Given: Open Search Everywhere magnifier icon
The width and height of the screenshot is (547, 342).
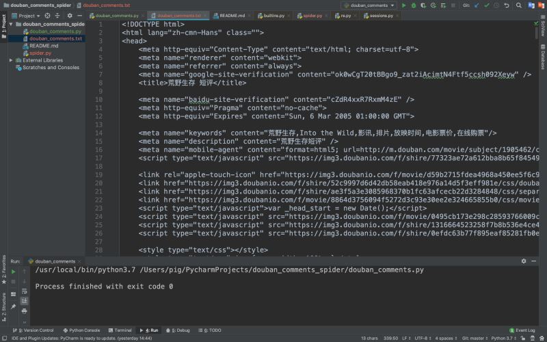Looking at the screenshot, I should [519, 5].
